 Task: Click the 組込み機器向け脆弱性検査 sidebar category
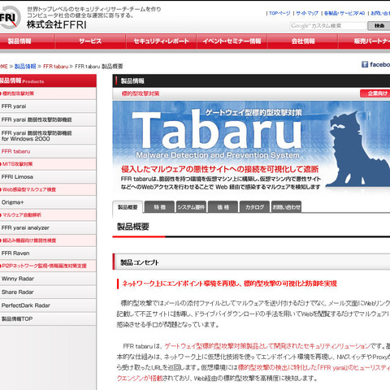point(48,240)
